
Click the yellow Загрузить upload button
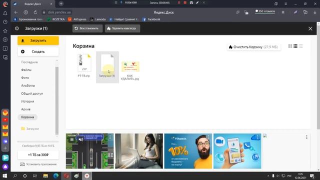(38, 40)
